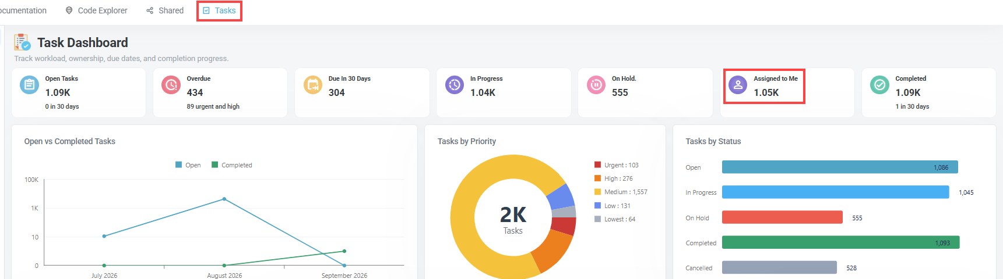Viewport: 1003px width, 279px height.
Task: Select the green Completed status bar
Action: click(841, 242)
